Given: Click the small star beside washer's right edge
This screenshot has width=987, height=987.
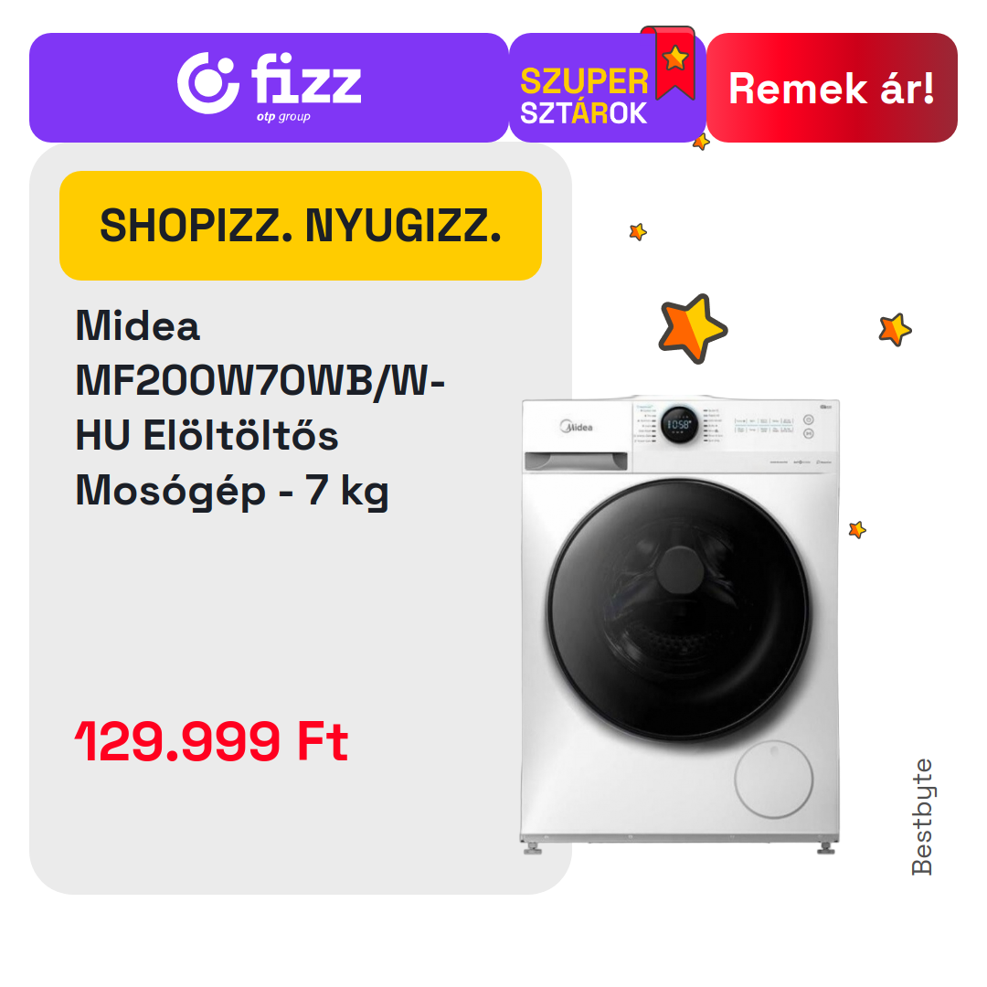Looking at the screenshot, I should 856,529.
